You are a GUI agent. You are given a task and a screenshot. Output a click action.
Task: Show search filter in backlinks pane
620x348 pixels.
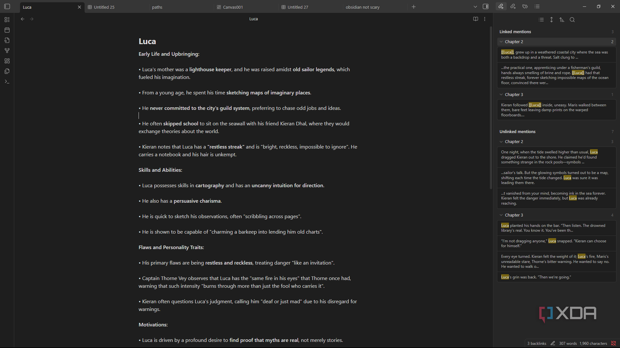572,20
